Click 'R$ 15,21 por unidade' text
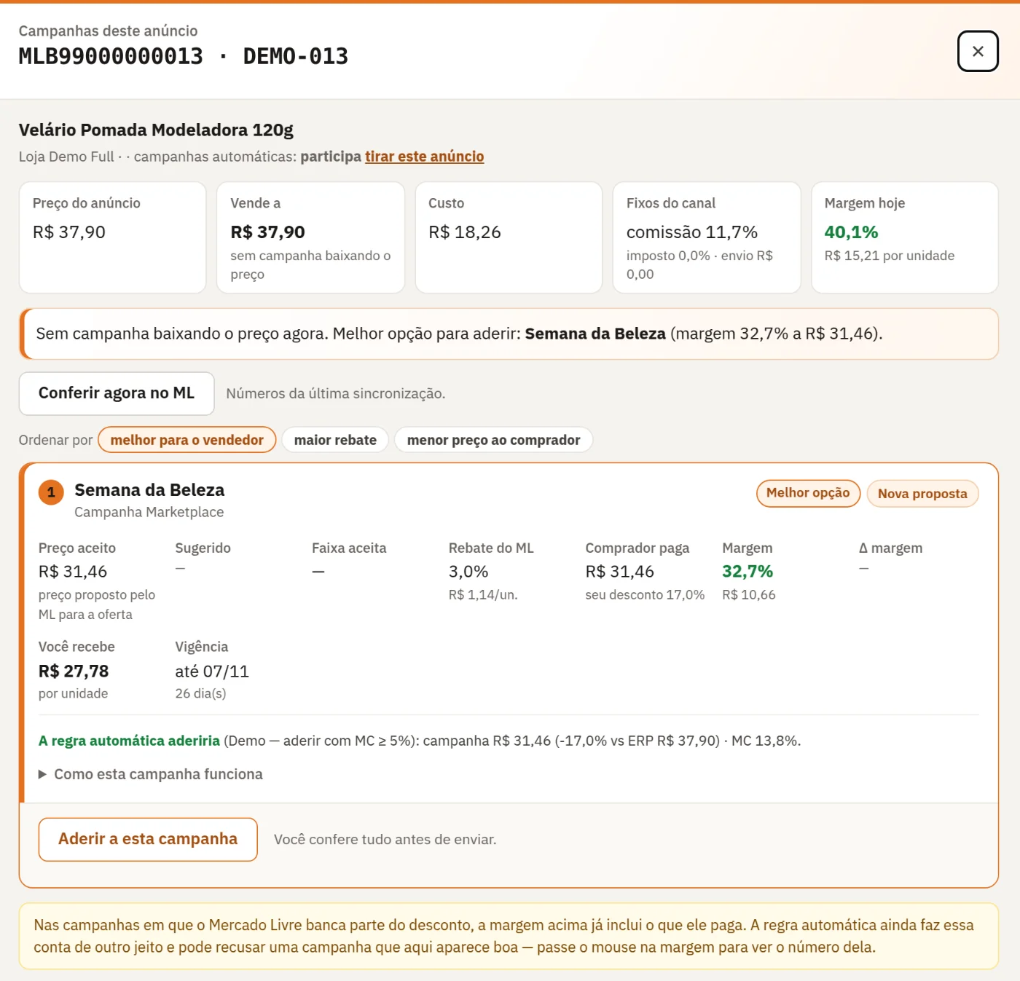1020x981 pixels. coord(890,256)
